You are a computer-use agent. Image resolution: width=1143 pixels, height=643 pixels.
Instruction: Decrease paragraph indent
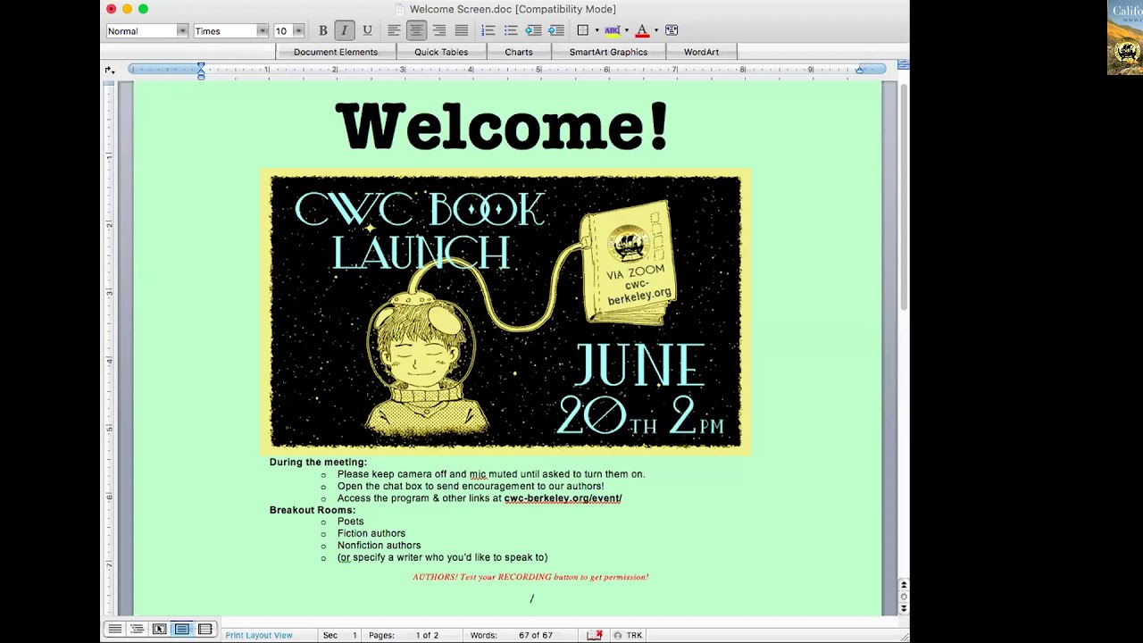click(x=533, y=30)
